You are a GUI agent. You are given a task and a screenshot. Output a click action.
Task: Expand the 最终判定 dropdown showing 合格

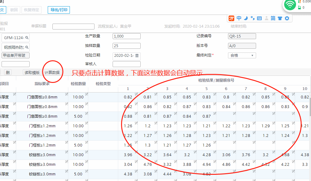[x=252, y=56]
